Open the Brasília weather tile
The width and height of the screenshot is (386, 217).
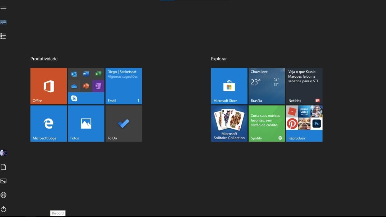267,86
